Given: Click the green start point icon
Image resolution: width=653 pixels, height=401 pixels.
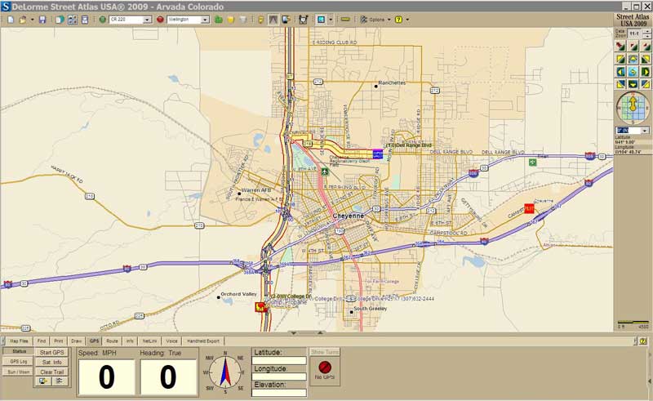Looking at the screenshot, I should click(102, 19).
